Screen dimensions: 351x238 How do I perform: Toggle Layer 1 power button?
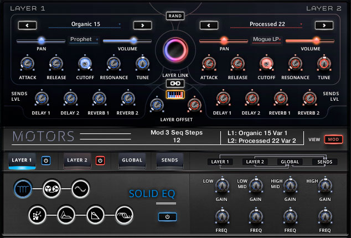click(x=46, y=161)
